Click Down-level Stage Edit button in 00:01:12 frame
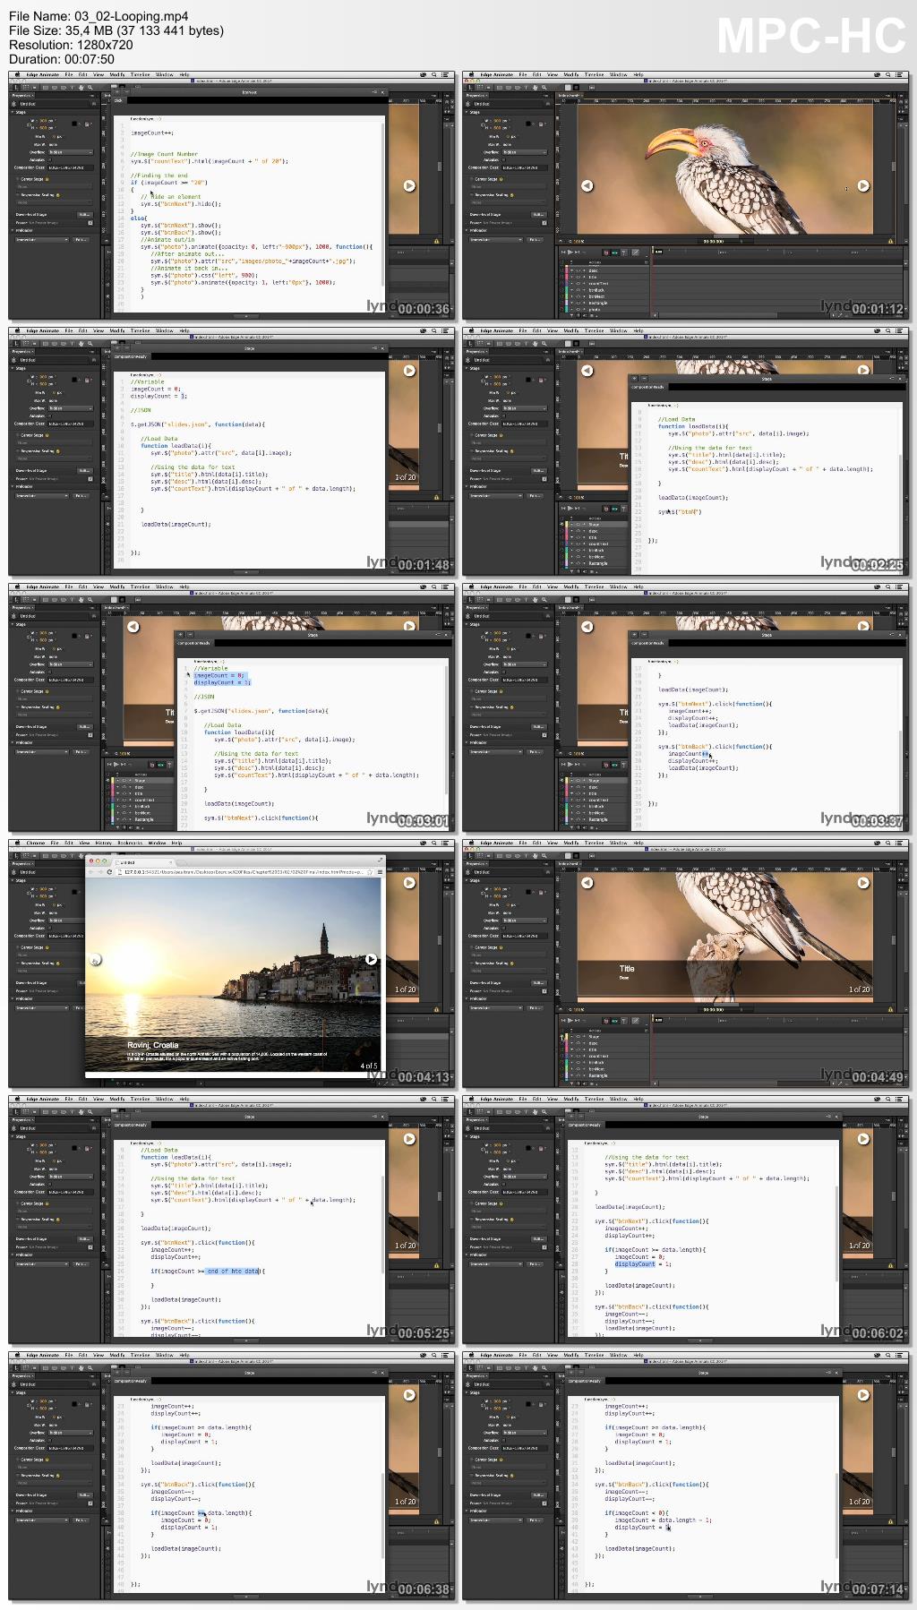 538,215
